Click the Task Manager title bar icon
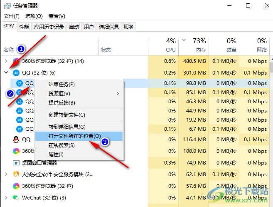This screenshot has width=273, height=207. [x=7, y=6]
